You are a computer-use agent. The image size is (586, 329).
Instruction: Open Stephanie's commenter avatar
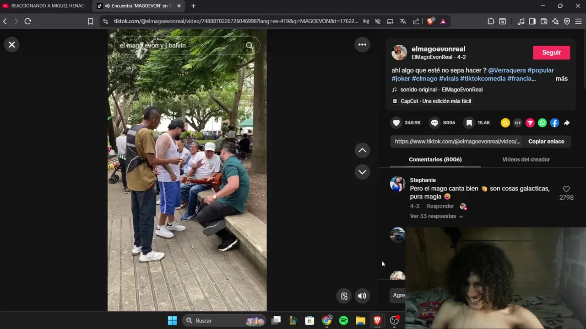point(397,184)
